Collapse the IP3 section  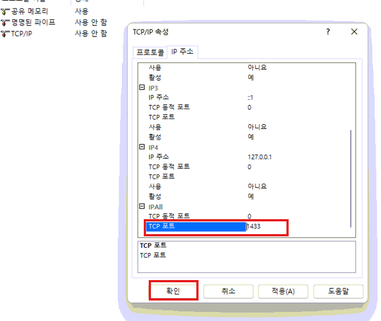(142, 87)
